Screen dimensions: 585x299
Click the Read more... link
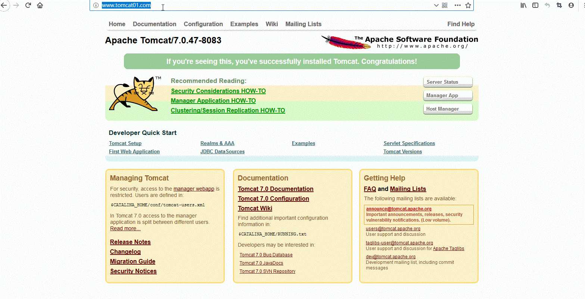click(125, 228)
